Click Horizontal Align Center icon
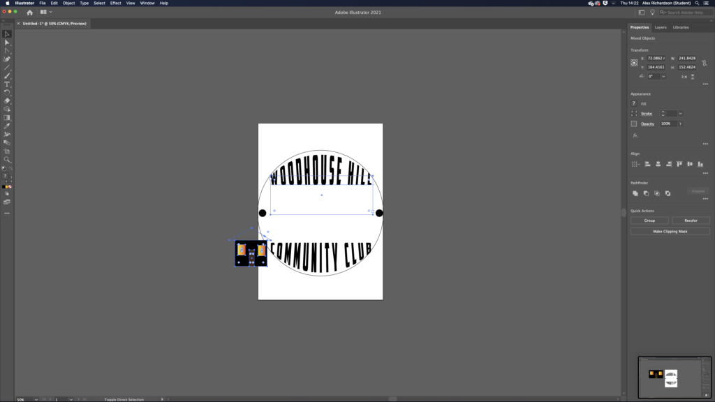 [x=658, y=164]
